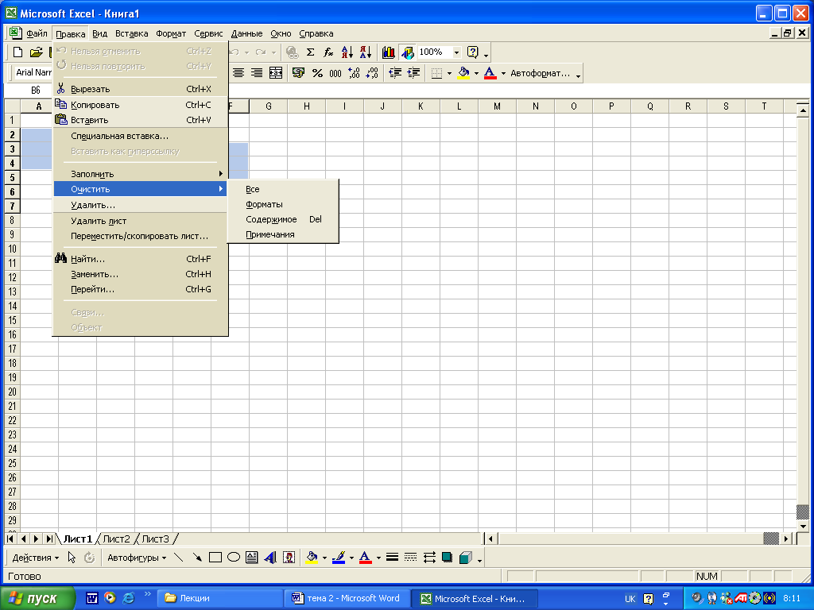Screen dimensions: 814x610
Task: Sort ascending with the A-Я icon
Action: (347, 52)
